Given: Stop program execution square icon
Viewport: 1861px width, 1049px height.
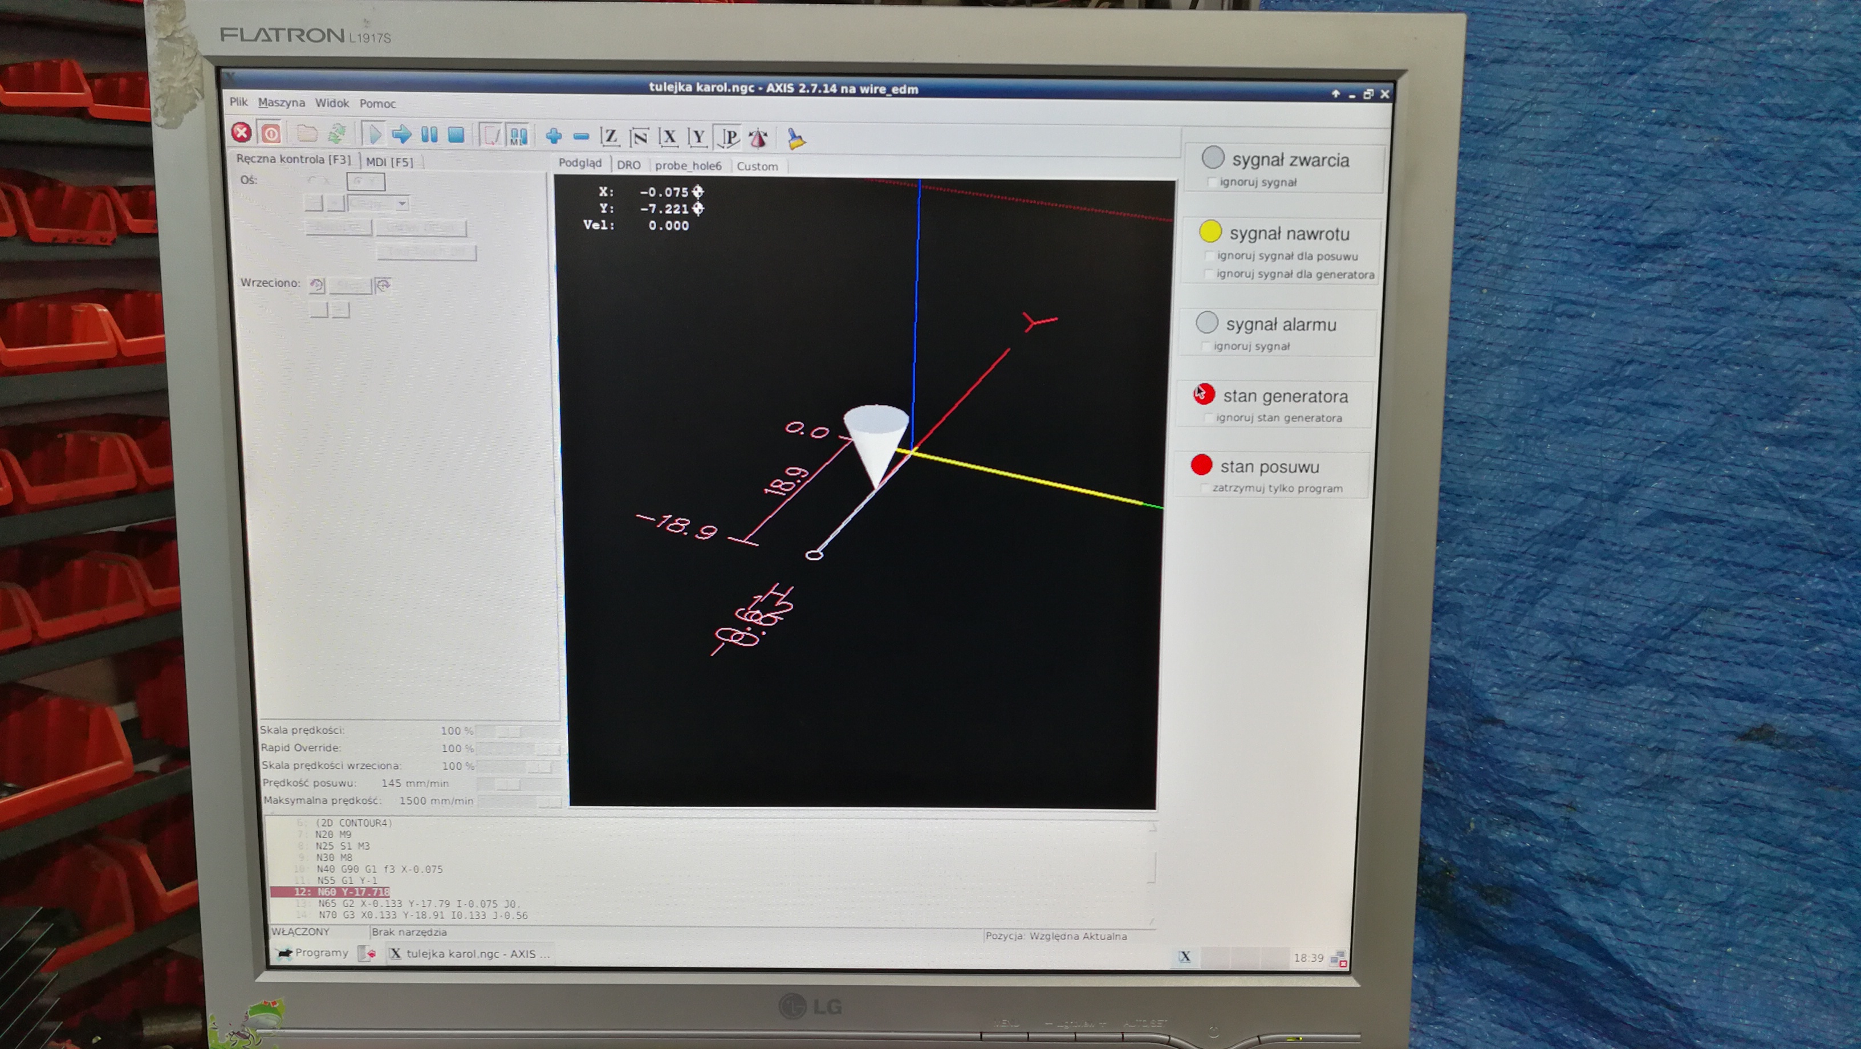Looking at the screenshot, I should coord(456,135).
